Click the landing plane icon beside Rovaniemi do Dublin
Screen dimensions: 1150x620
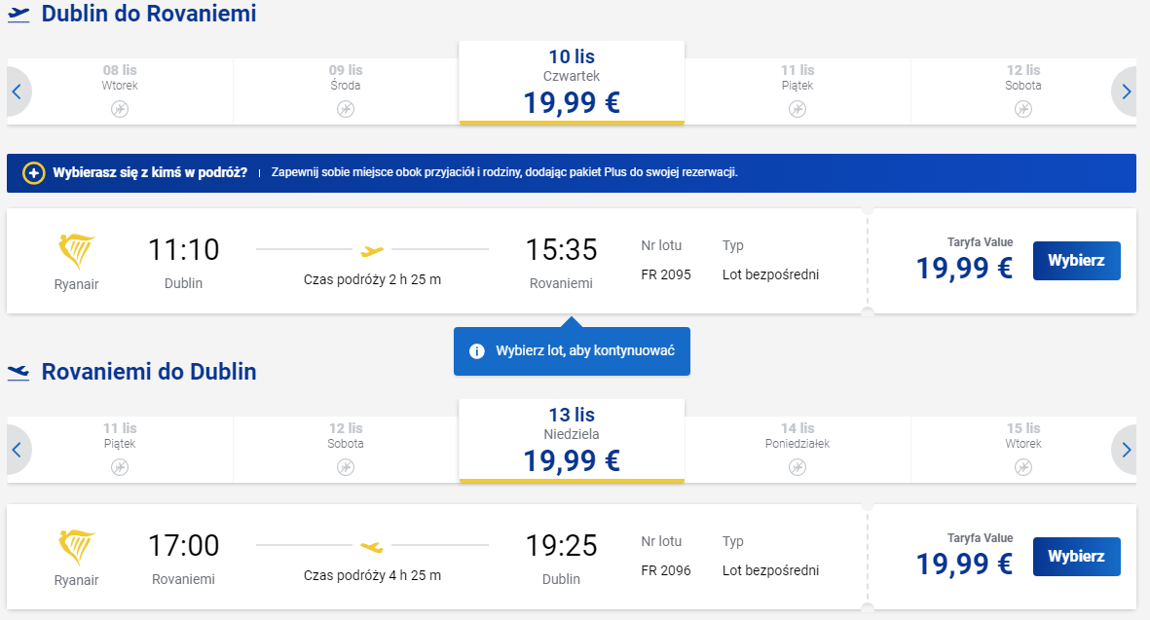pos(19,373)
